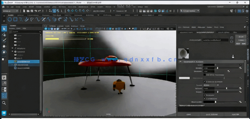The height and width of the screenshot is (119, 250).
Task: Open Render View using first clapperboard icon
Action: coord(140,11)
